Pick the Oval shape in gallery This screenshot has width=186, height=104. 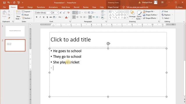click(x=122, y=12)
